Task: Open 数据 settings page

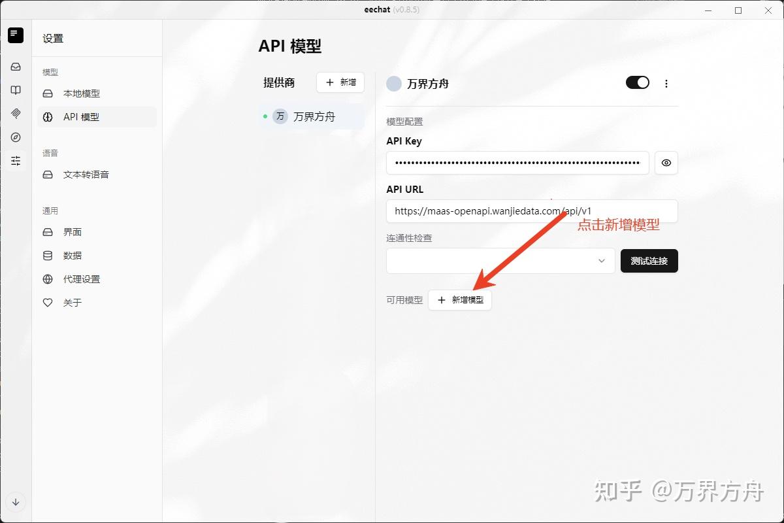Action: (x=97, y=256)
